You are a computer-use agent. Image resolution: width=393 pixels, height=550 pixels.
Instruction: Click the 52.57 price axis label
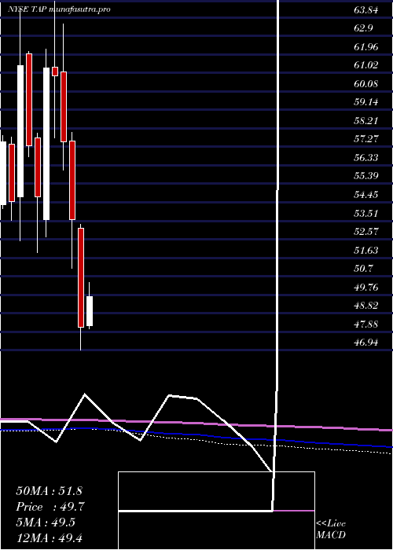(x=366, y=232)
